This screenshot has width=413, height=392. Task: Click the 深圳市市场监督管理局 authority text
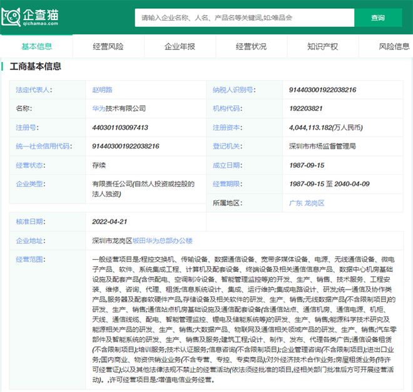[x=322, y=146]
